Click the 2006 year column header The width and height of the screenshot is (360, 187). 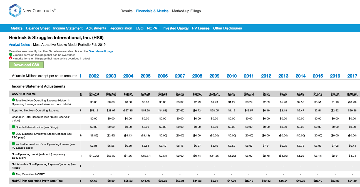[x=163, y=76]
